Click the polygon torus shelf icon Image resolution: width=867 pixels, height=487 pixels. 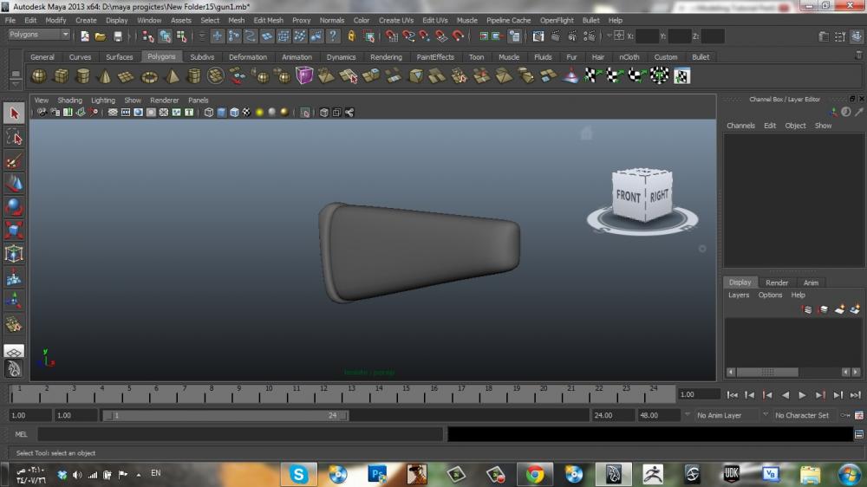coord(150,76)
